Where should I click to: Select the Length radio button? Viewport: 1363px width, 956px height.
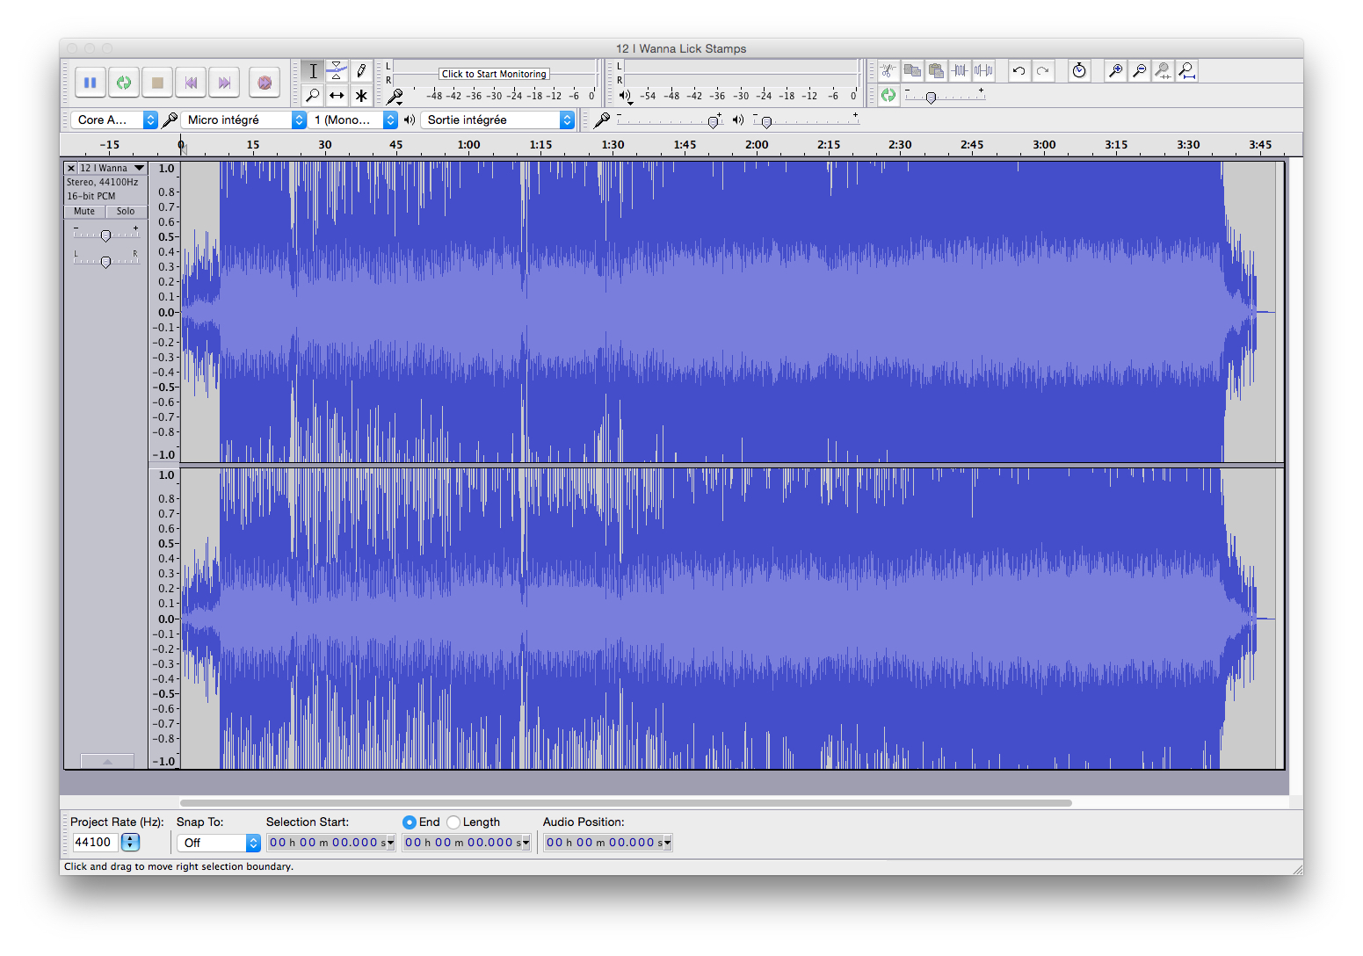pos(453,822)
